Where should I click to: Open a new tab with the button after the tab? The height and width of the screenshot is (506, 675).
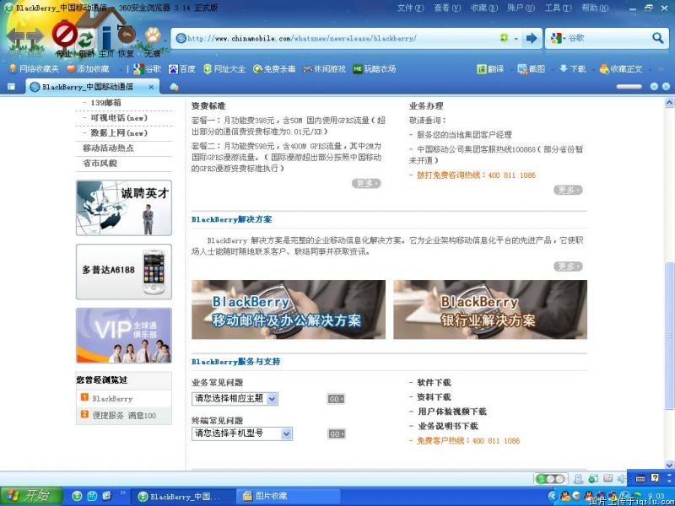174,88
